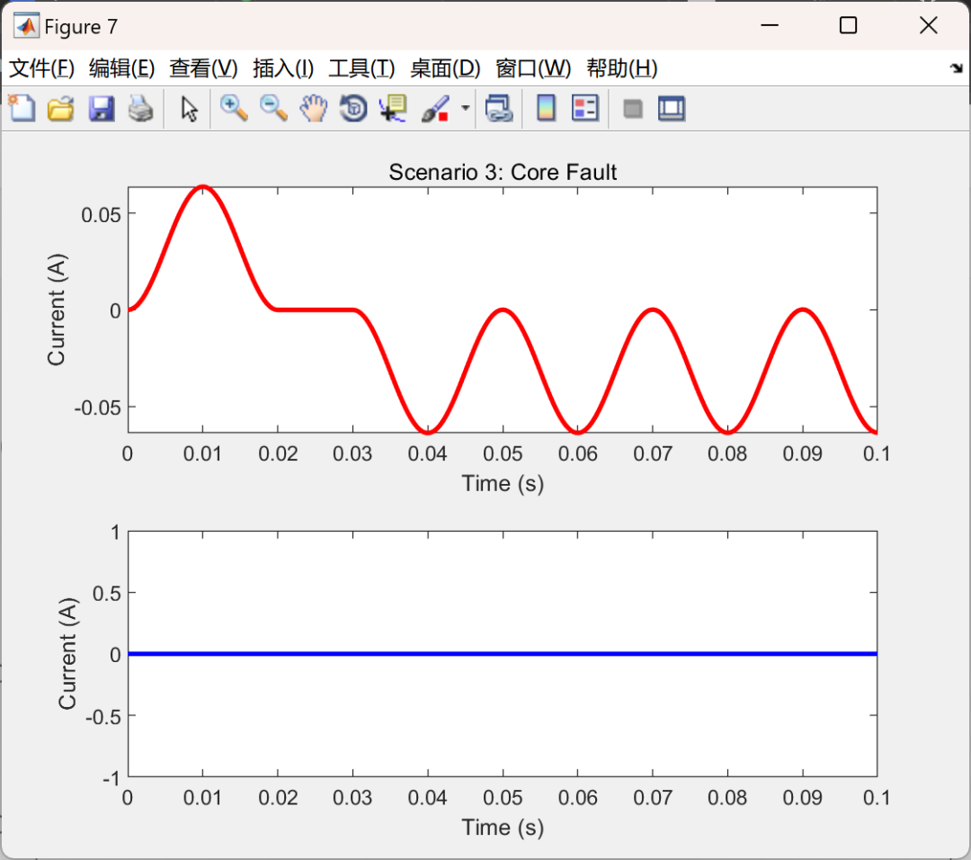Select the Data Cursor tool
Screen dimensions: 971x860
(393, 109)
